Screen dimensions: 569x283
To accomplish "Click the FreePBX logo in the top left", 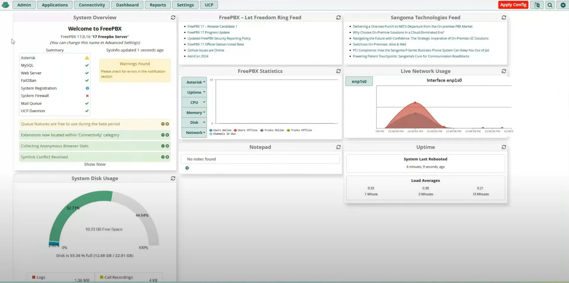I will point(5,5).
